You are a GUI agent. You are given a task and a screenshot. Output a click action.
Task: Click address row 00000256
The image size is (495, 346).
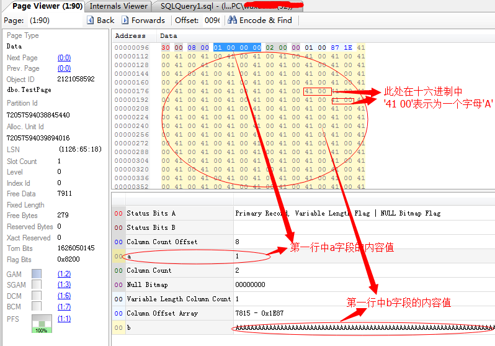point(132,135)
